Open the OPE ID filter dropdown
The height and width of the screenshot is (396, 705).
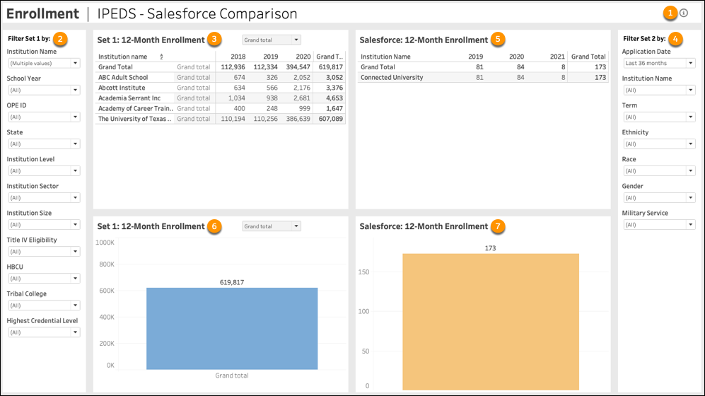[x=44, y=117]
